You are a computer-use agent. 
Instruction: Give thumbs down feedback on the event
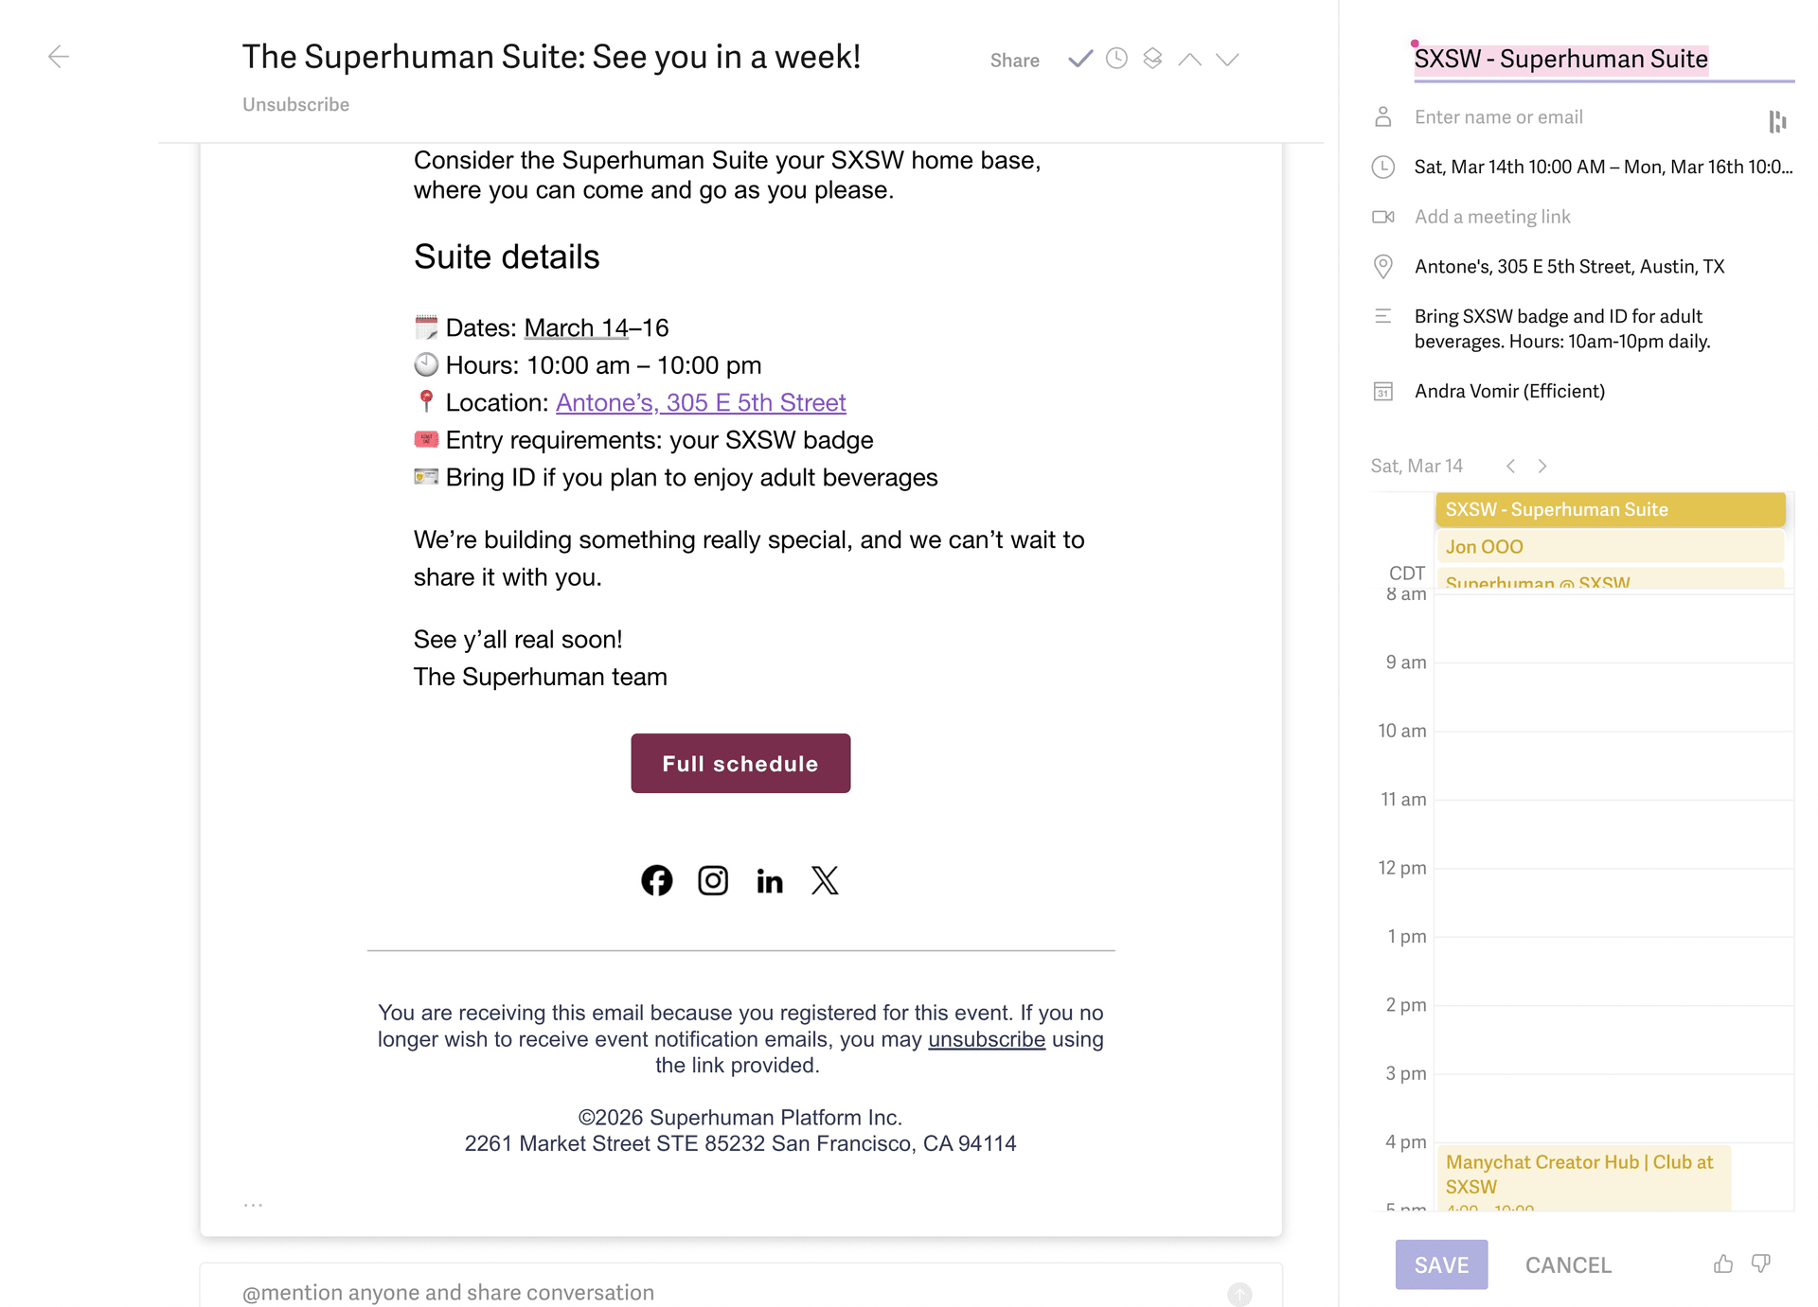coord(1761,1263)
